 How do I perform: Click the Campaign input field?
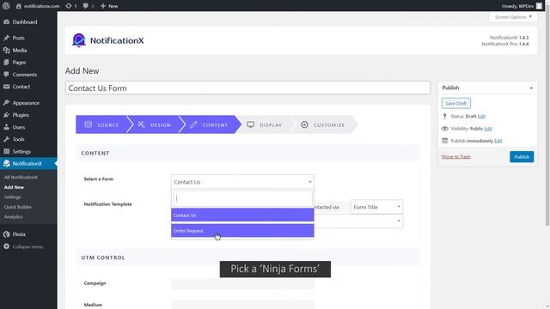coord(242,283)
